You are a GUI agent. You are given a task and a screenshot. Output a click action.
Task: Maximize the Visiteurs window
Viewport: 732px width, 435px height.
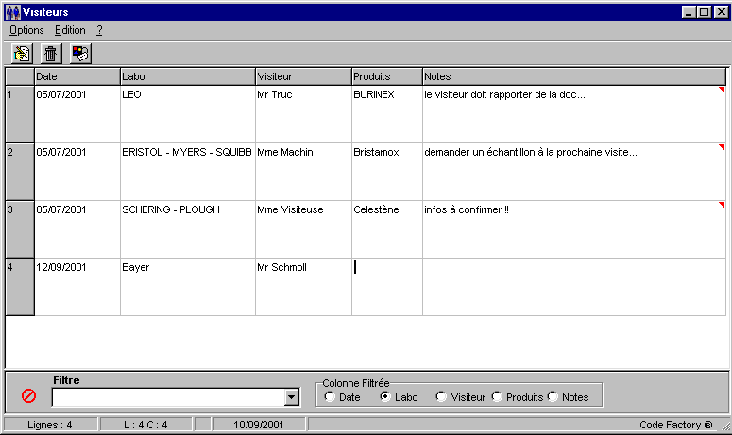pyautogui.click(x=705, y=12)
